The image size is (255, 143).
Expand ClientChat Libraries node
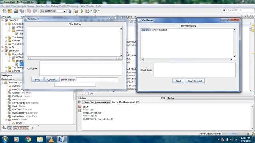[6, 41]
